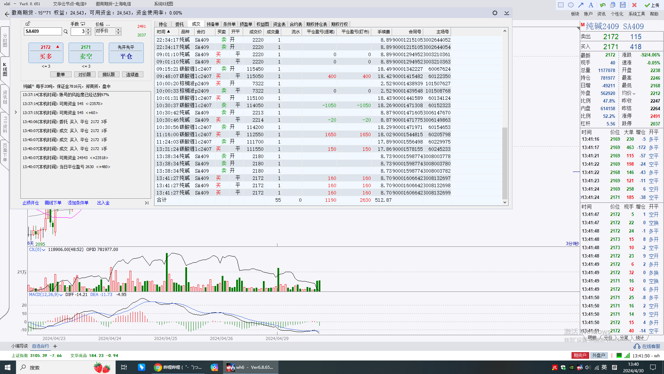Click the copy documents icon
664x374 pixels.
tap(613, 5)
